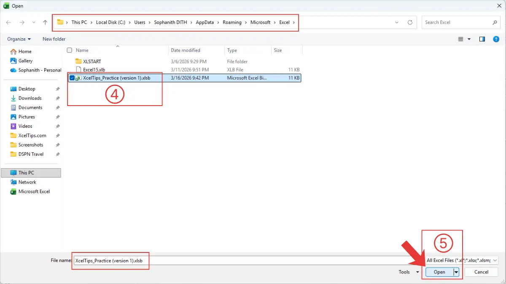Open the file type filter dropdown
Image resolution: width=506 pixels, height=284 pixels.
pos(461,260)
